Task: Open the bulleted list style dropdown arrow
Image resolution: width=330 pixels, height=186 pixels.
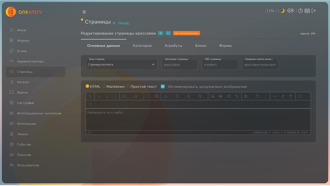Action: 130,97
